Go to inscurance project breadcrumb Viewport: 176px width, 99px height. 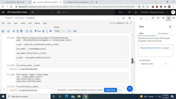tap(19, 18)
